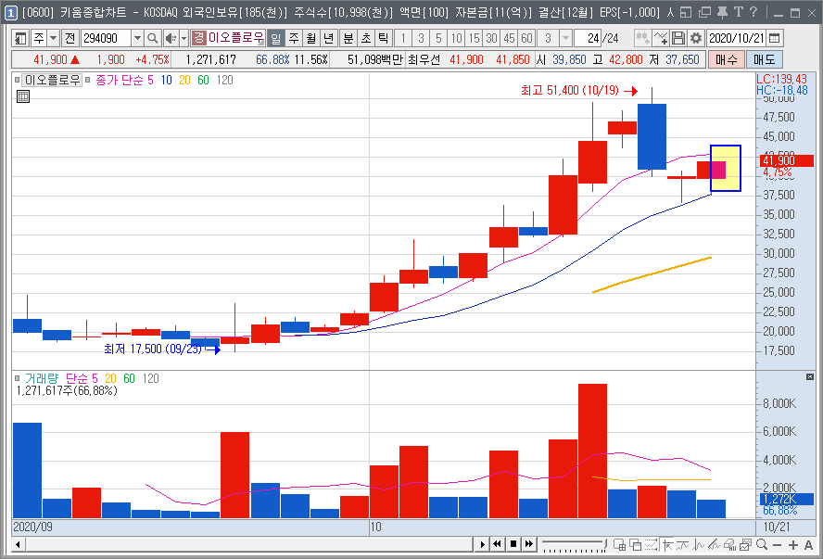Select yearly (년) chart period
The image size is (823, 559).
pos(329,38)
